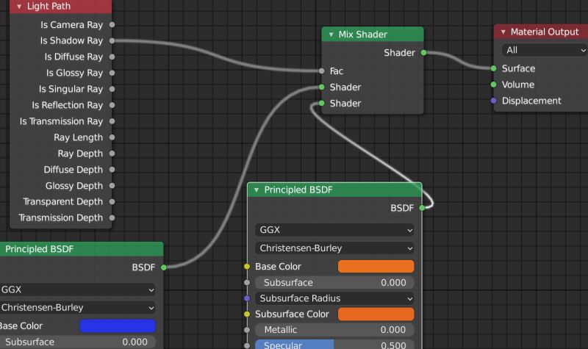Collapse the orange Principled BSDF node
Viewport: 588px width, 349px height.
[257, 190]
